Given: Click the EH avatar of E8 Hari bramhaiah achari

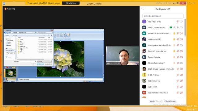Looking at the screenshot, I should tap(144, 33).
